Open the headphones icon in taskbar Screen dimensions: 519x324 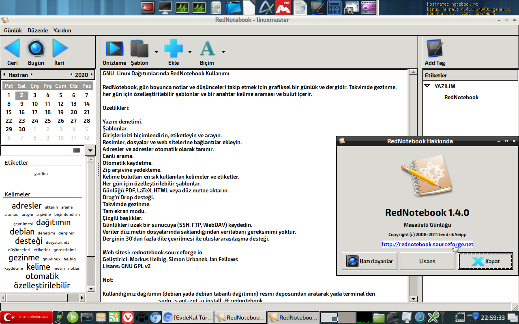pyautogui.click(x=142, y=317)
